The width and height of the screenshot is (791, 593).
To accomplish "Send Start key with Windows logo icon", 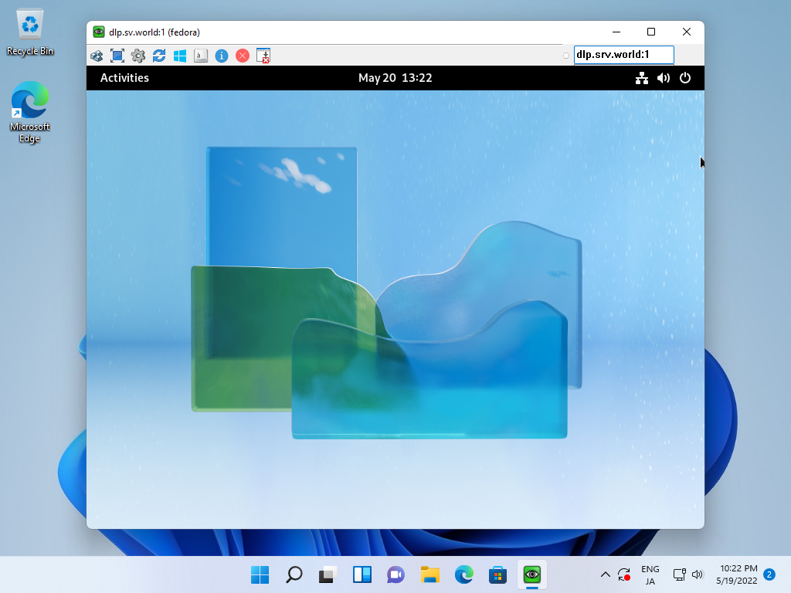I will (x=179, y=56).
